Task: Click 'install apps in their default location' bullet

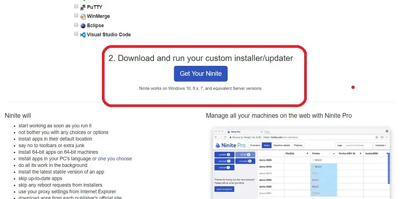Action: (x=55, y=139)
